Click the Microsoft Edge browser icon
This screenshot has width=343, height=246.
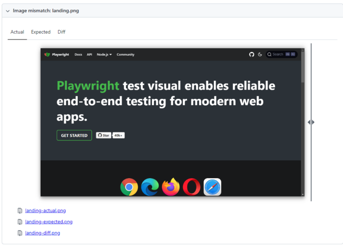coord(150,187)
